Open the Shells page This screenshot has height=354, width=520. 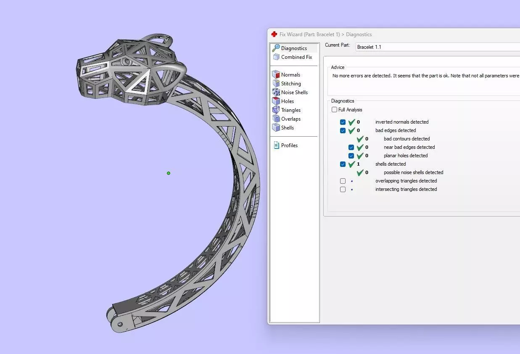pyautogui.click(x=288, y=128)
